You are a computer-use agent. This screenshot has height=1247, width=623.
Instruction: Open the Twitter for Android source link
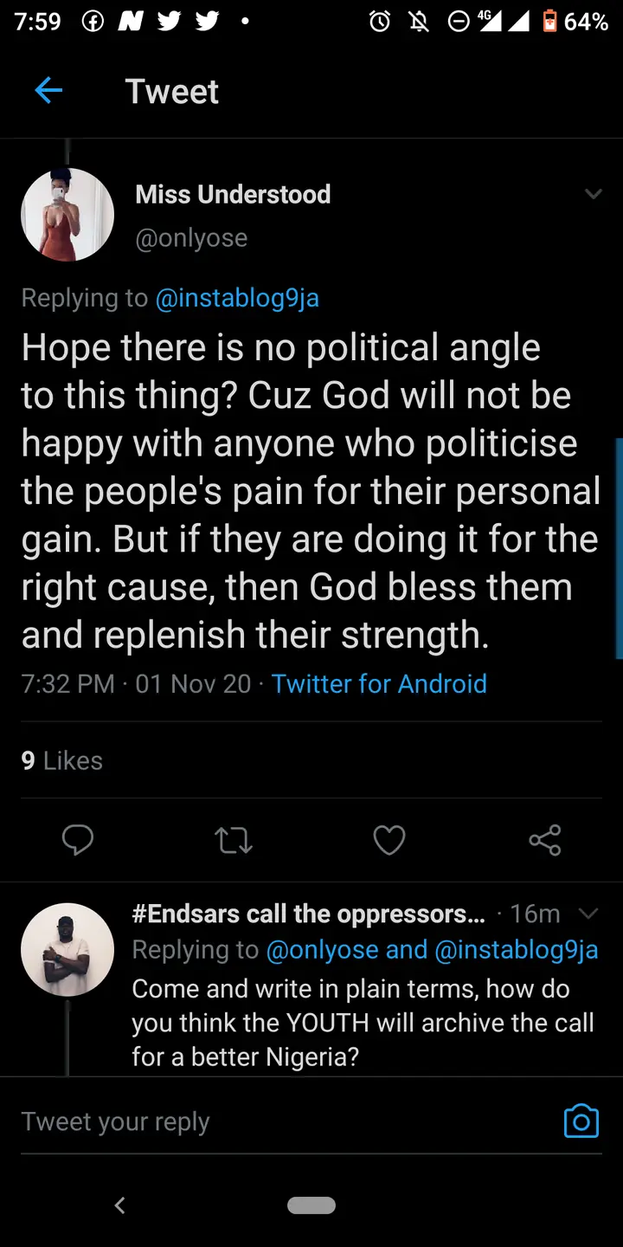(x=379, y=684)
